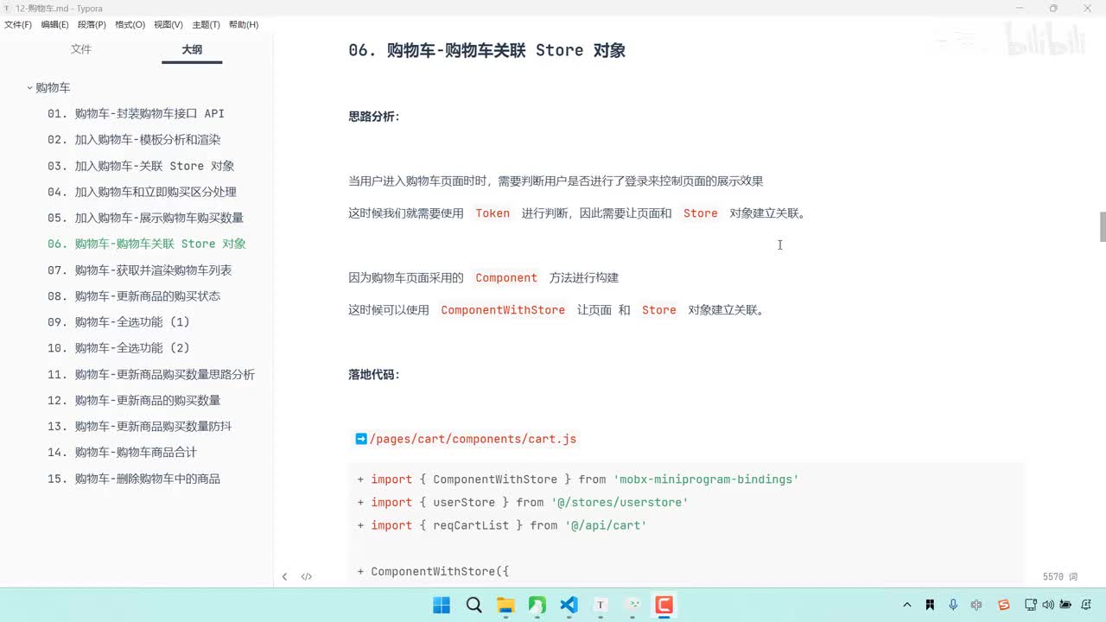Switch to Visual Studio Code on taskbar
1106x622 pixels.
point(569,605)
